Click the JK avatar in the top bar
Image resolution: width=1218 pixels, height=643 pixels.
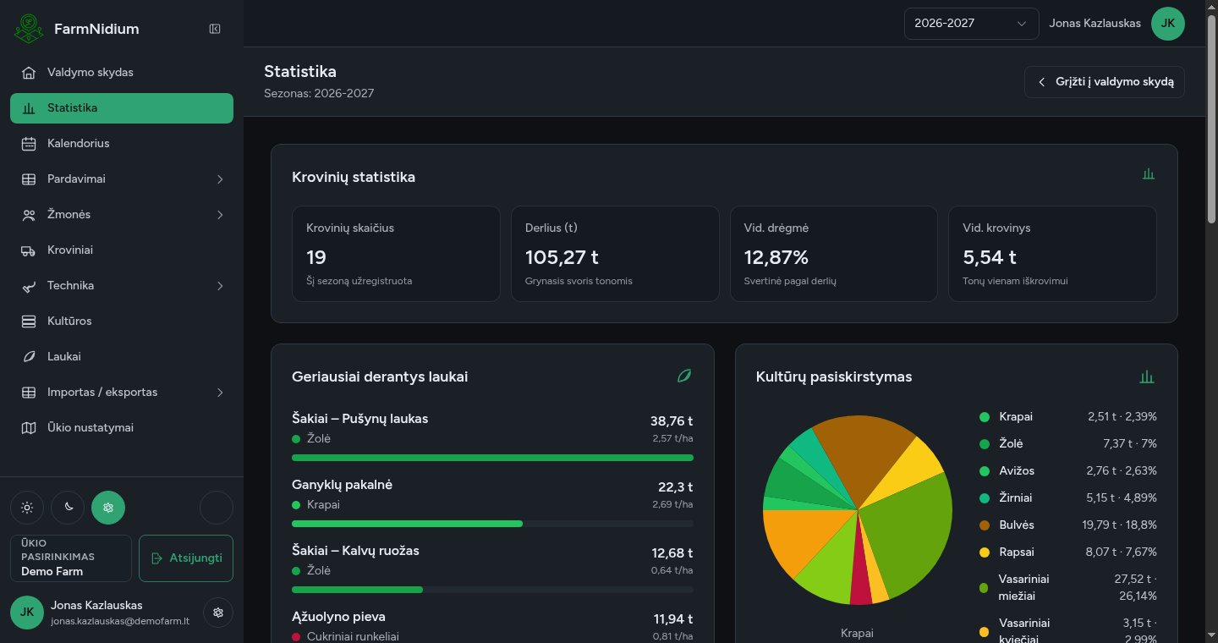[x=1168, y=24]
